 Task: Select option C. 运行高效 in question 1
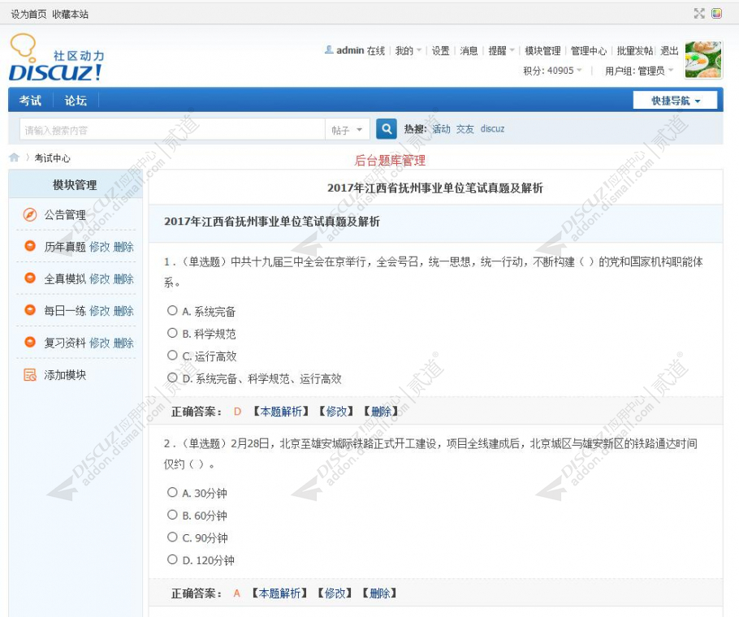(172, 355)
